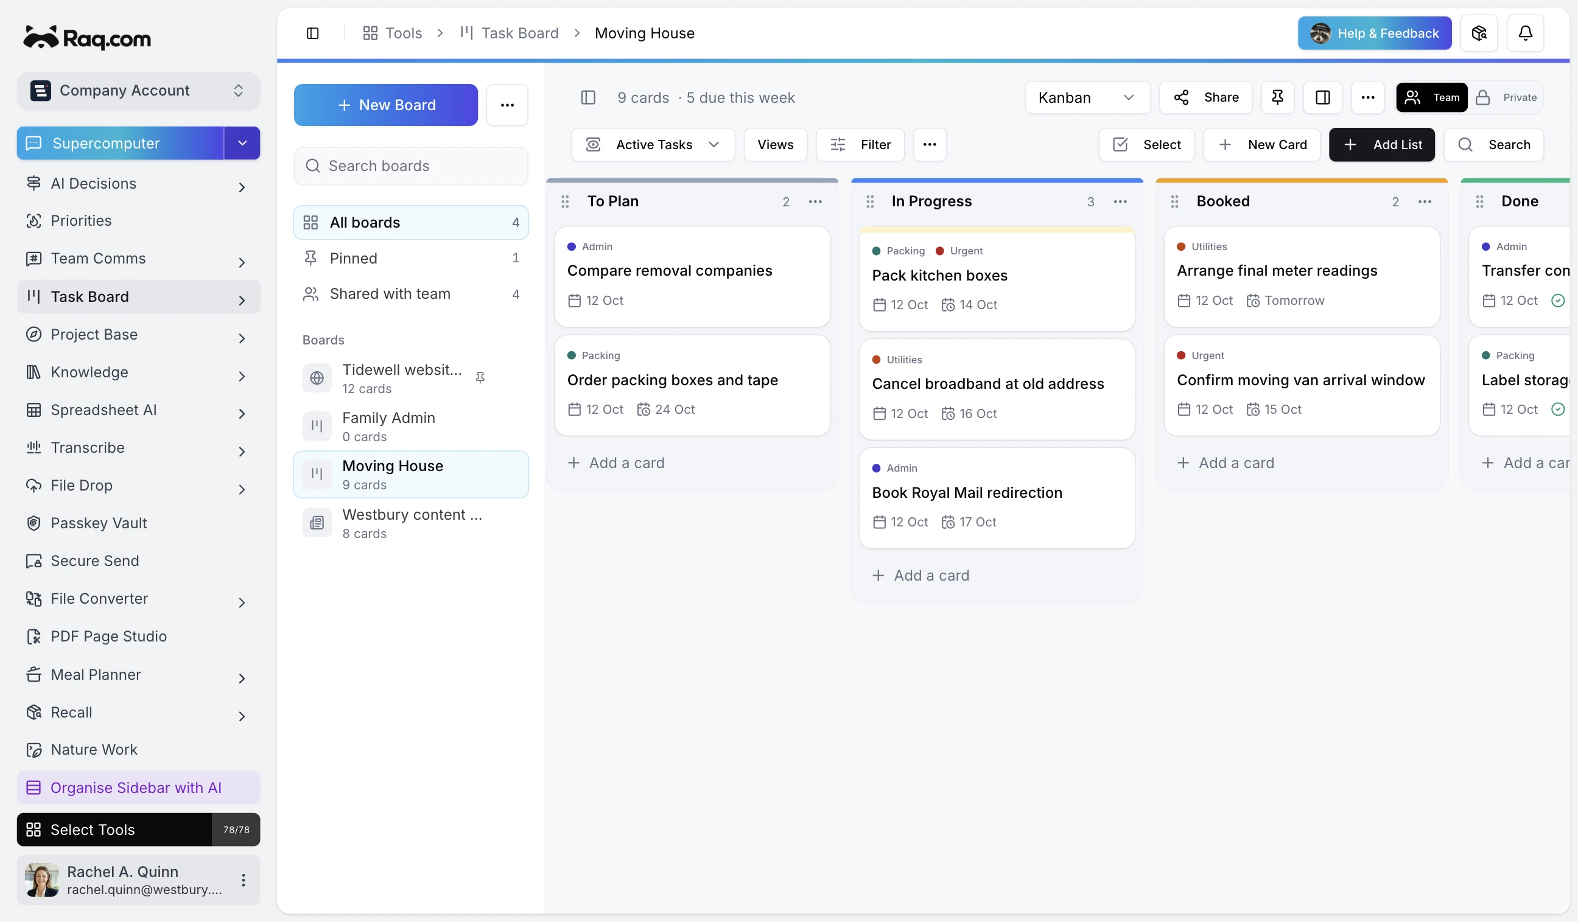Open the split panel layout icon

coord(1322,97)
